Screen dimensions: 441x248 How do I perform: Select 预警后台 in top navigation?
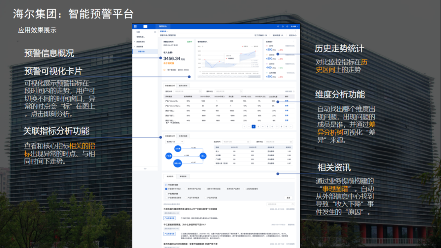click(x=163, y=27)
